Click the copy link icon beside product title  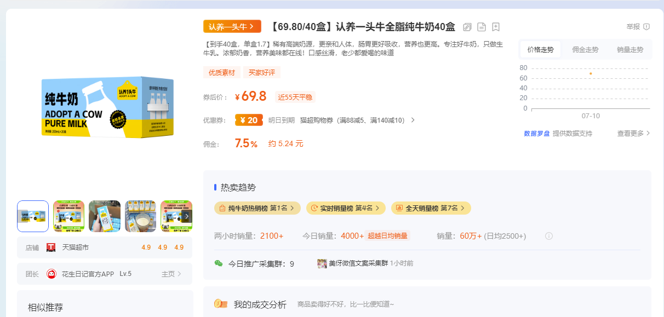(x=467, y=27)
